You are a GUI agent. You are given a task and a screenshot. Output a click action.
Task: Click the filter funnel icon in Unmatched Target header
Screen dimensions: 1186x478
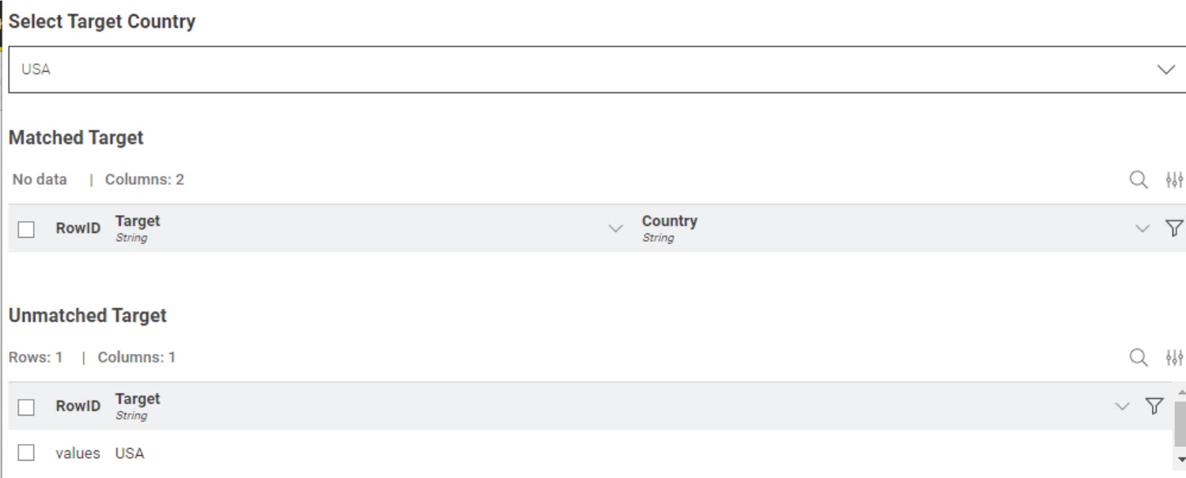[1154, 406]
